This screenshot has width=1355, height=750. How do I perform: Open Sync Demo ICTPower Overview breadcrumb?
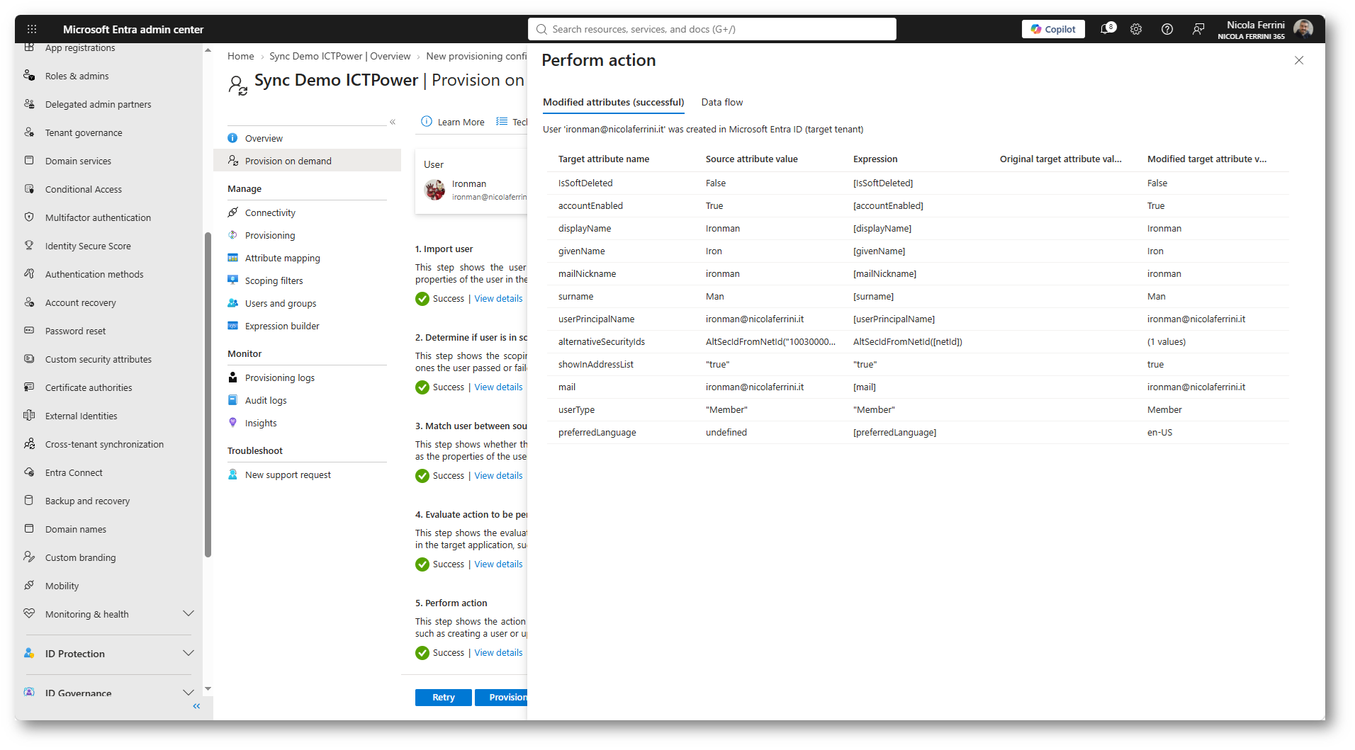coord(339,56)
